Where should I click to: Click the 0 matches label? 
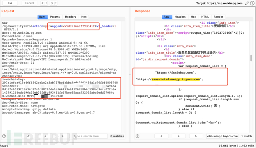tap(117, 136)
